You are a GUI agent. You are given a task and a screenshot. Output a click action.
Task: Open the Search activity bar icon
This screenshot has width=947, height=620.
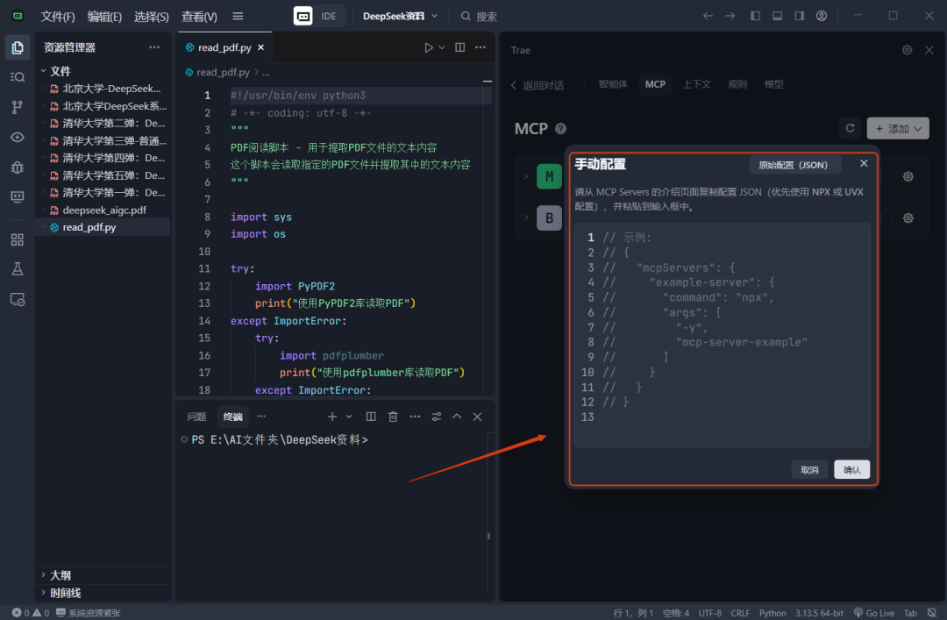(17, 77)
